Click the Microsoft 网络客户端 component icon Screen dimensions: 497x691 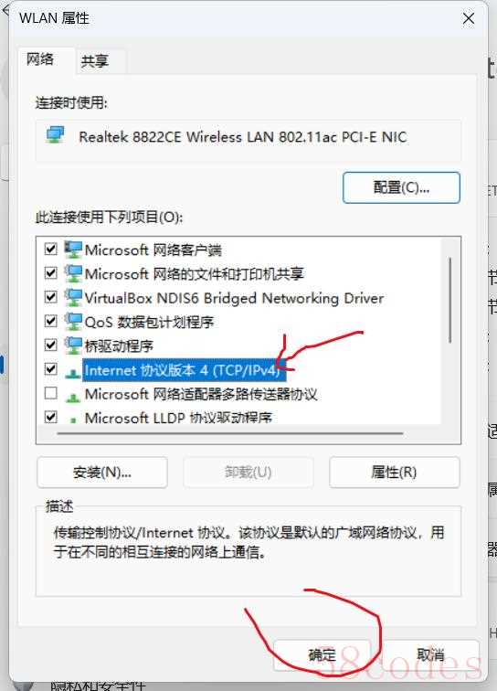(73, 250)
